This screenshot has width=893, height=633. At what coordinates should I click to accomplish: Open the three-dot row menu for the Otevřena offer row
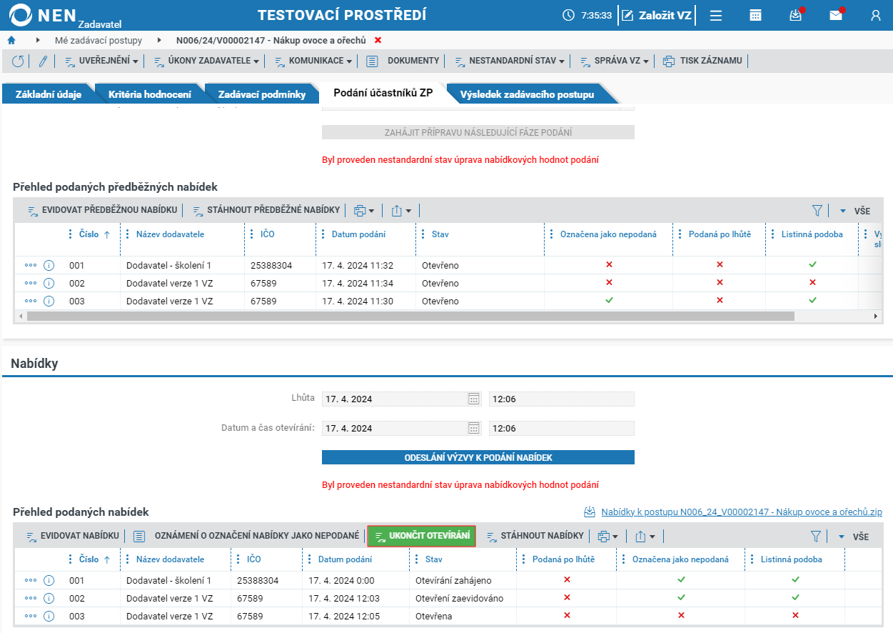31,616
